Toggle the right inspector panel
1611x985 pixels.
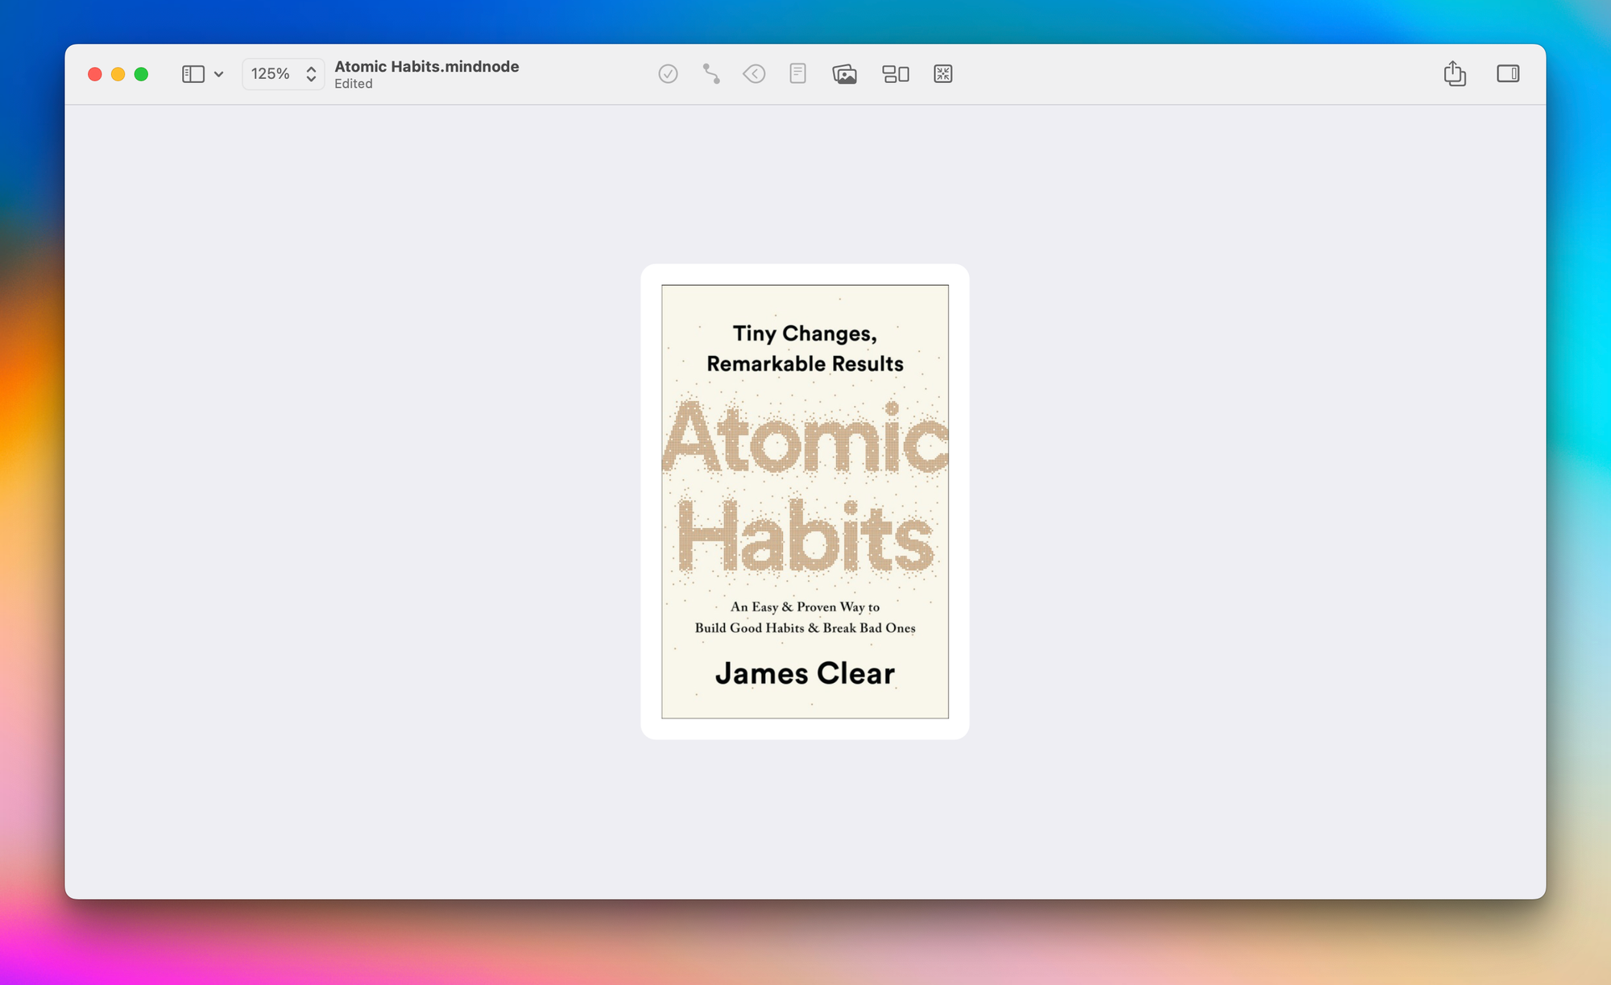(x=1508, y=74)
